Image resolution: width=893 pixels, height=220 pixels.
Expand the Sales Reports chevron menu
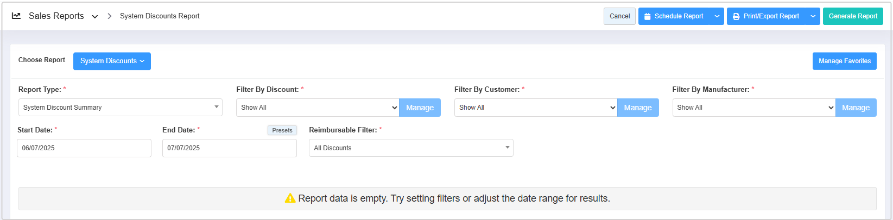click(x=95, y=17)
